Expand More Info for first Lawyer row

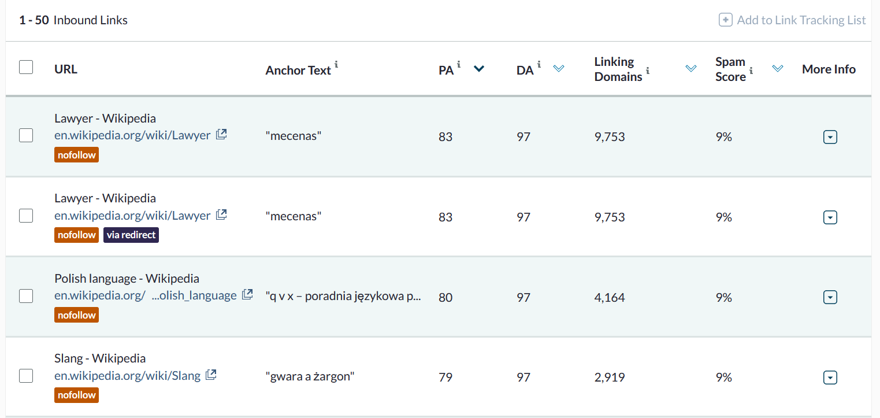coord(830,138)
